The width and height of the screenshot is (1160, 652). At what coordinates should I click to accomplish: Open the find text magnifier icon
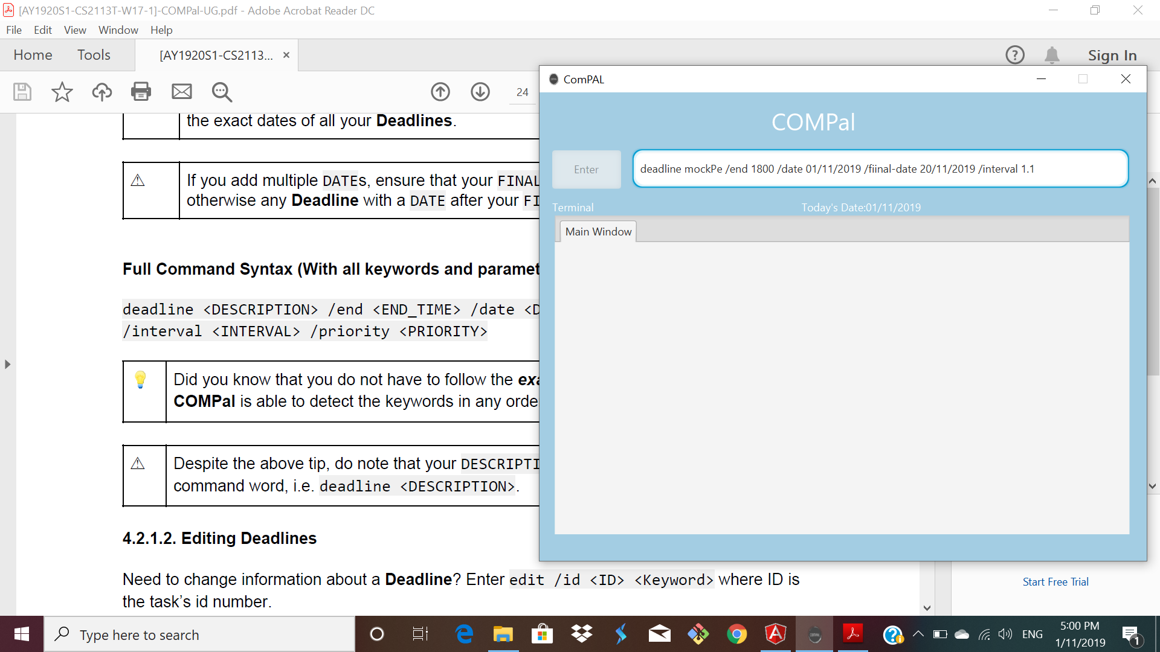[222, 92]
